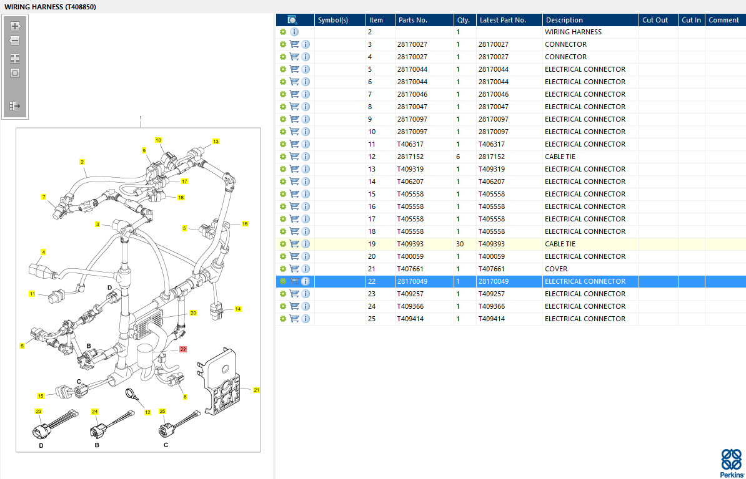Click the zoom in plus button
Viewport: 746px width, 479px height.
coord(15,26)
